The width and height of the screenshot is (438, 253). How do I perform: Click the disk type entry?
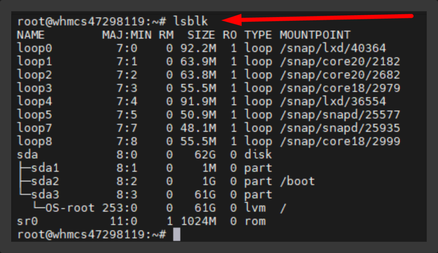[x=258, y=154]
